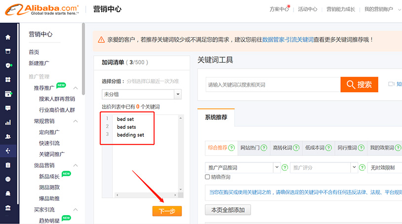The image size is (402, 224).
Task: Click the 下一步 next step button
Action: (x=167, y=211)
